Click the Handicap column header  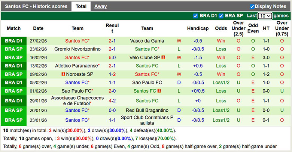[198, 28]
